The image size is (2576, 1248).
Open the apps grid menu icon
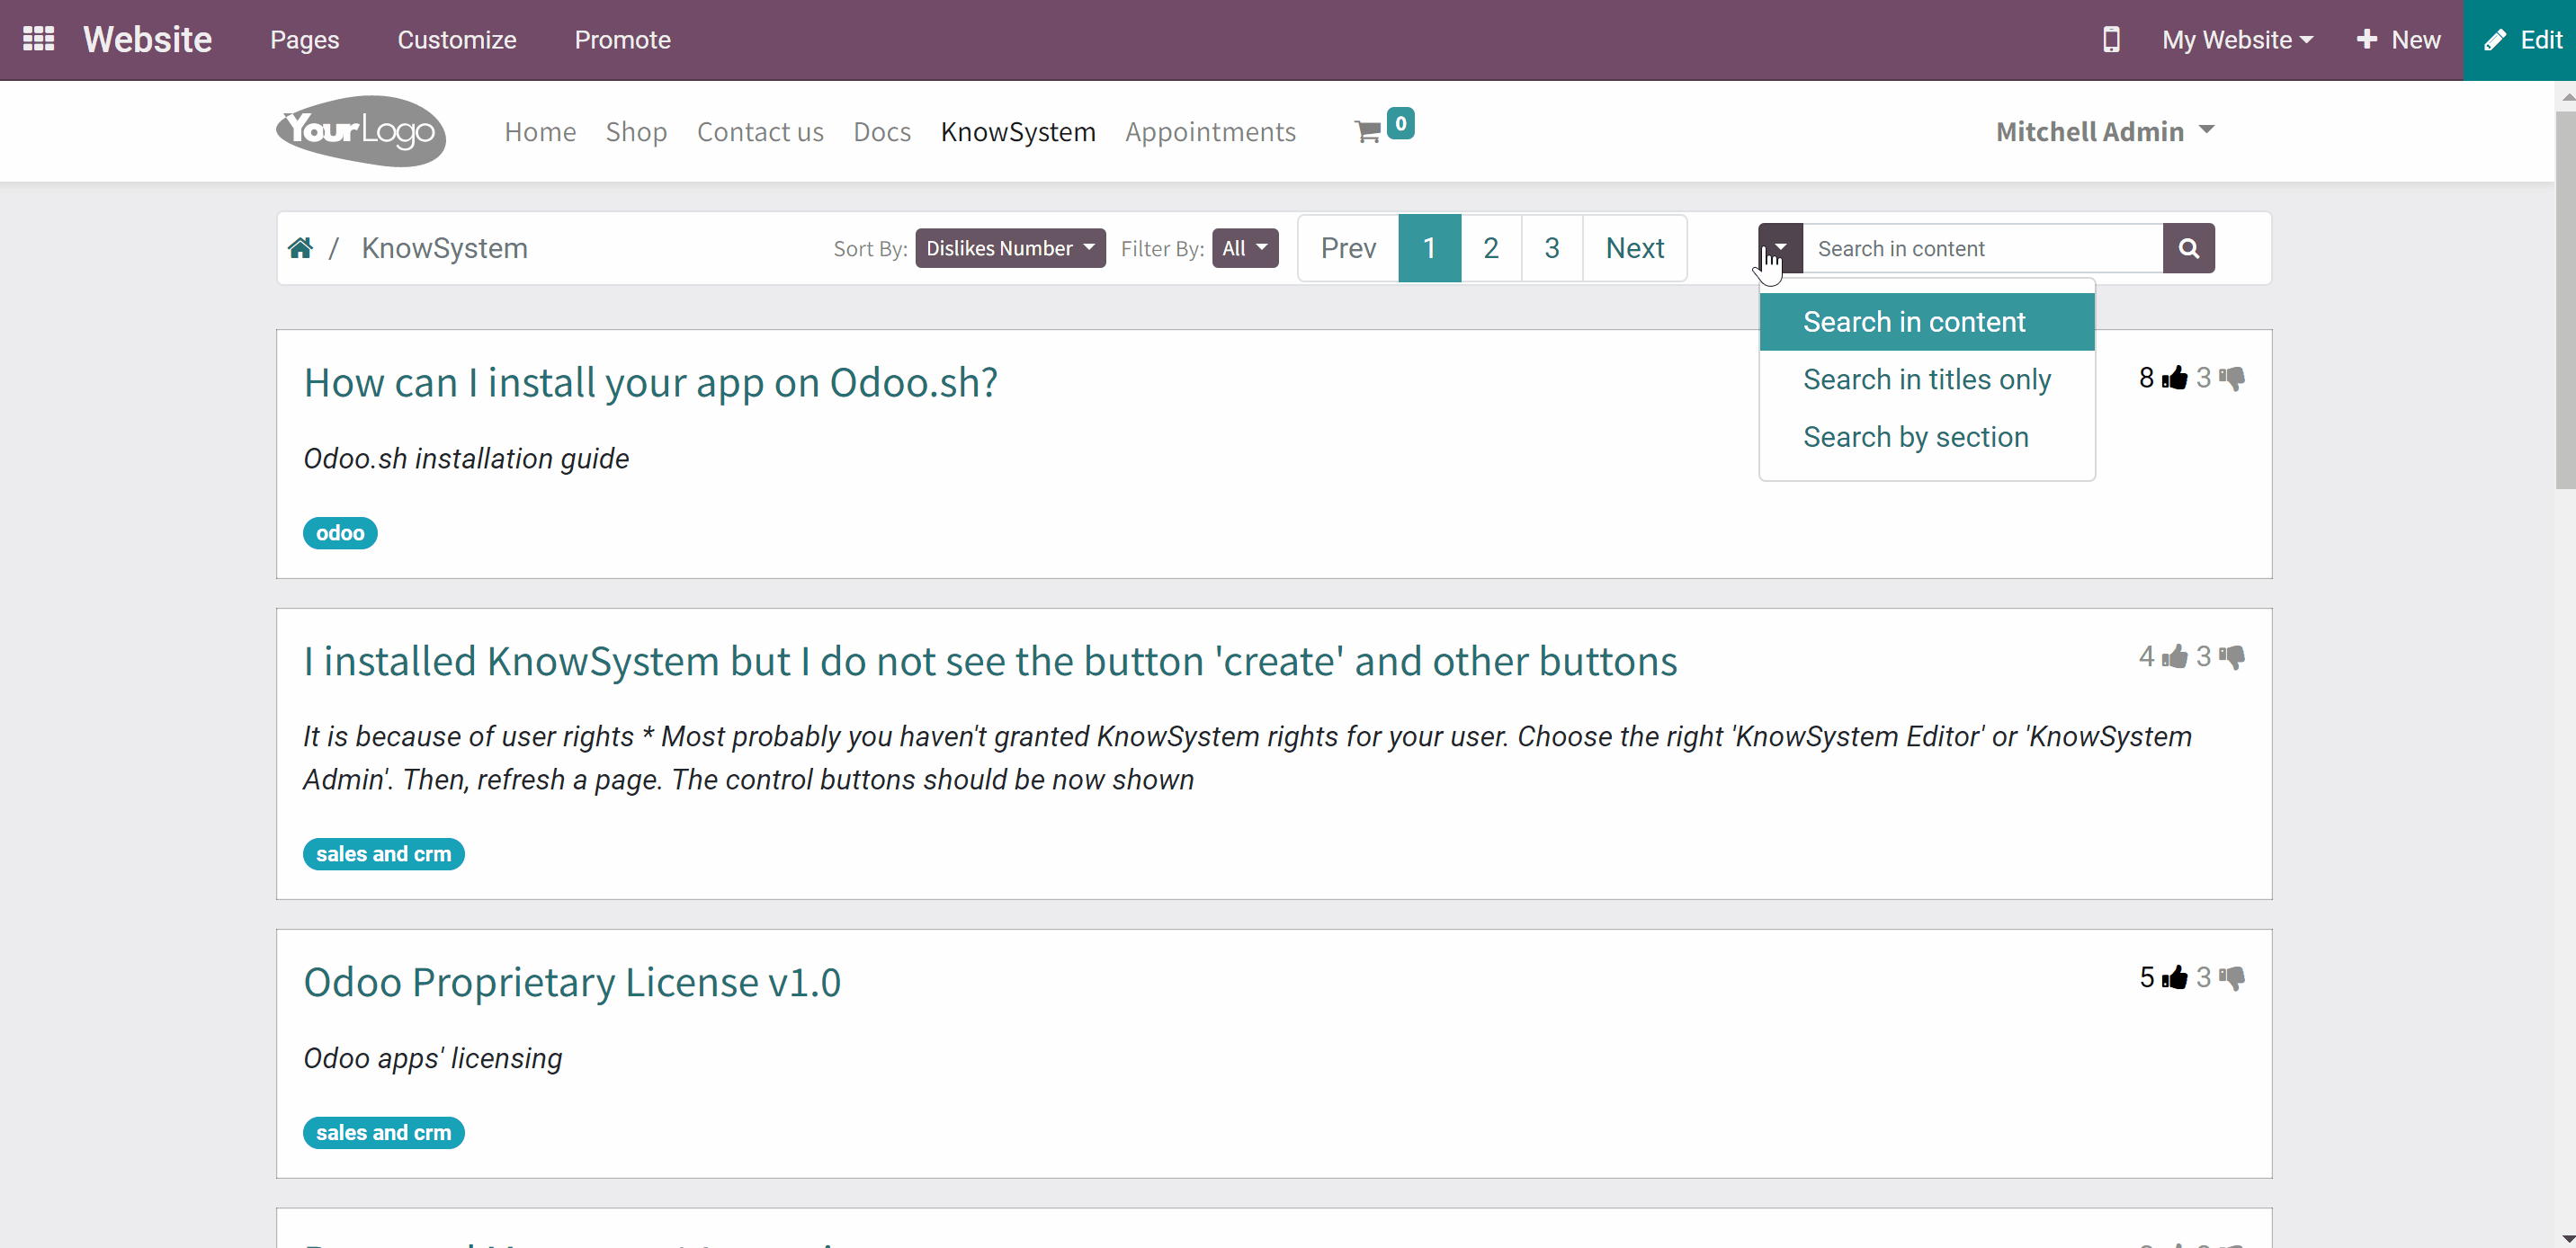[38, 39]
